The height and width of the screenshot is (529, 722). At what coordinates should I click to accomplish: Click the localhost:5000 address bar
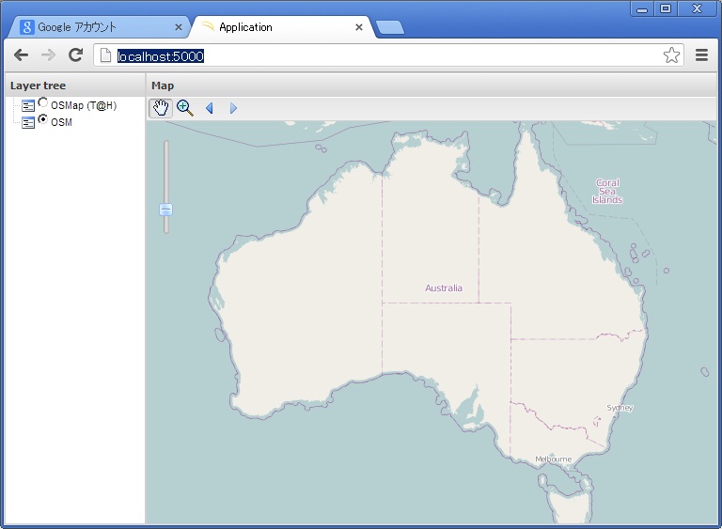coord(376,55)
